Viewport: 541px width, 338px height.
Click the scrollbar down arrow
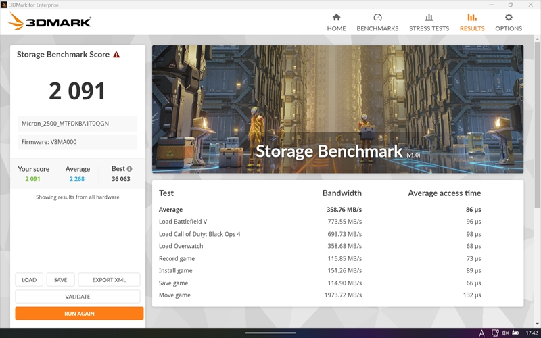tap(537, 324)
